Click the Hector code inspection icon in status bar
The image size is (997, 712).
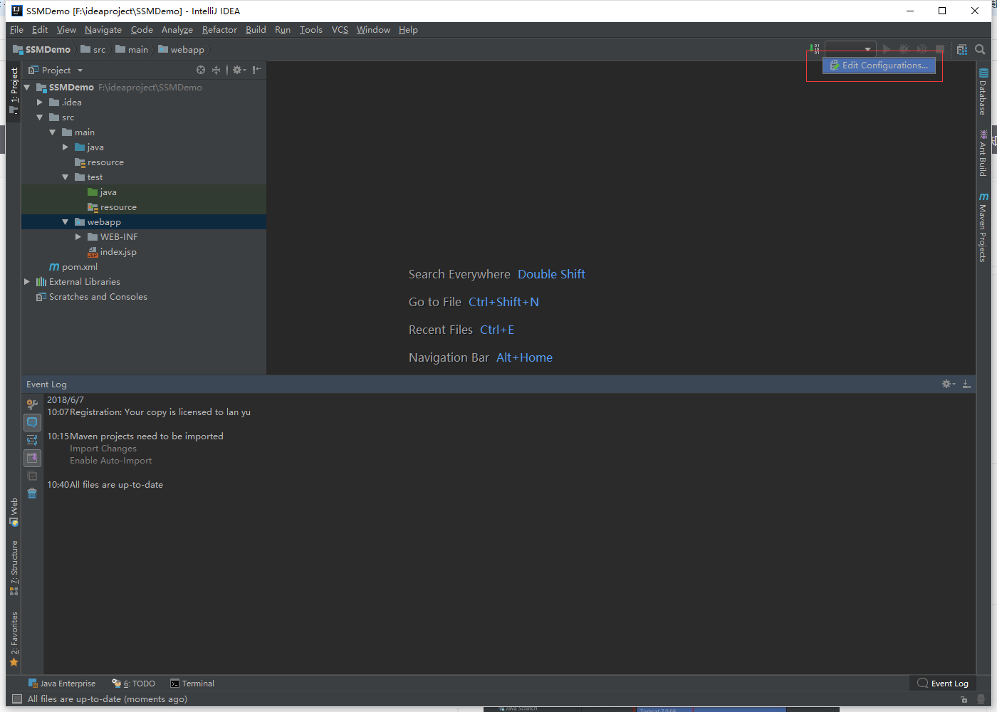981,699
